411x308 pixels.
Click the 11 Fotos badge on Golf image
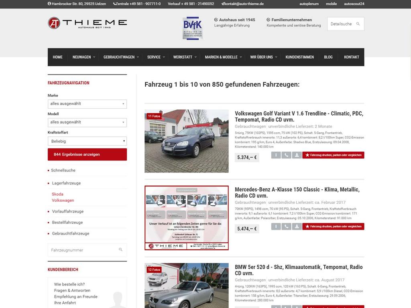coord(154,116)
